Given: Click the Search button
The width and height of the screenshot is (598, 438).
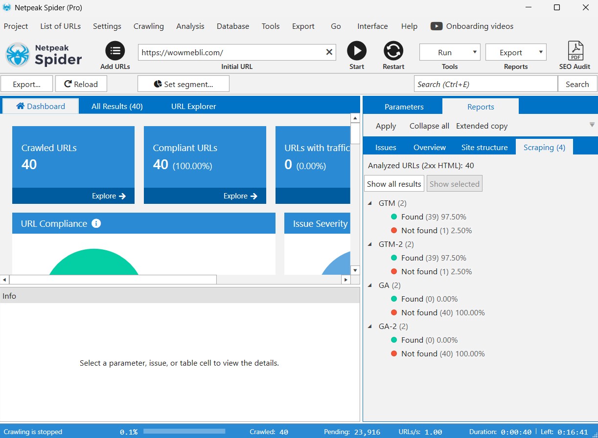Looking at the screenshot, I should [577, 84].
